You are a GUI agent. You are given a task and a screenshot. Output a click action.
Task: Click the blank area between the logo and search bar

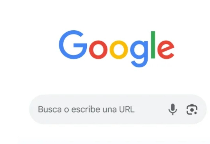[117, 81]
